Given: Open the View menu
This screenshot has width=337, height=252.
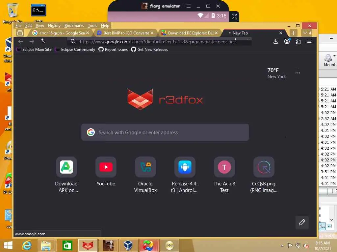Looking at the screenshot, I should [x=40, y=26].
